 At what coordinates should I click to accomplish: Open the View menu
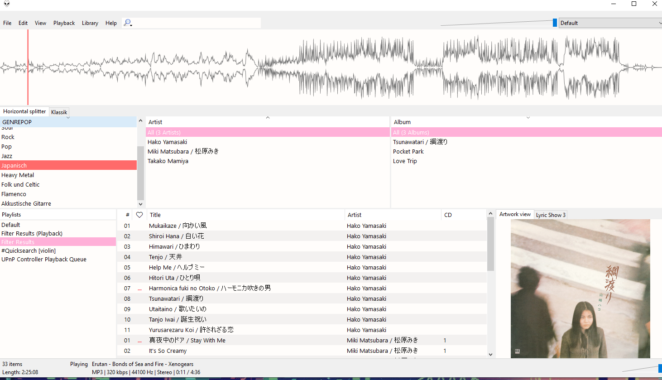click(41, 23)
